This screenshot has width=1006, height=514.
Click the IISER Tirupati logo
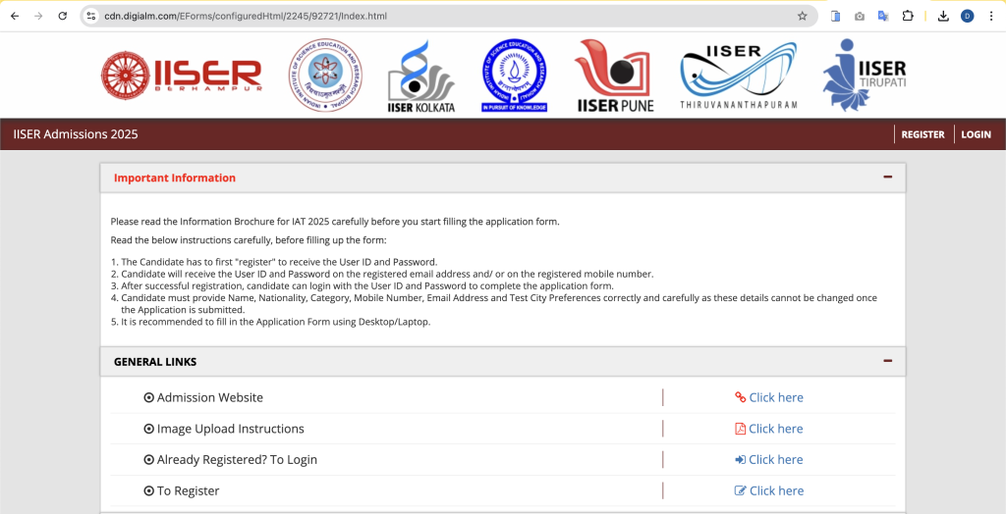click(x=865, y=75)
